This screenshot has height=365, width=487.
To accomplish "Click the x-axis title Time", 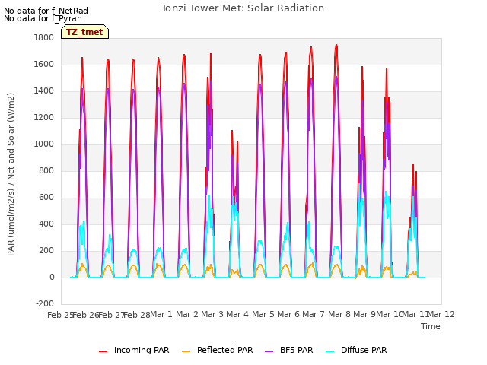I will (x=431, y=326).
